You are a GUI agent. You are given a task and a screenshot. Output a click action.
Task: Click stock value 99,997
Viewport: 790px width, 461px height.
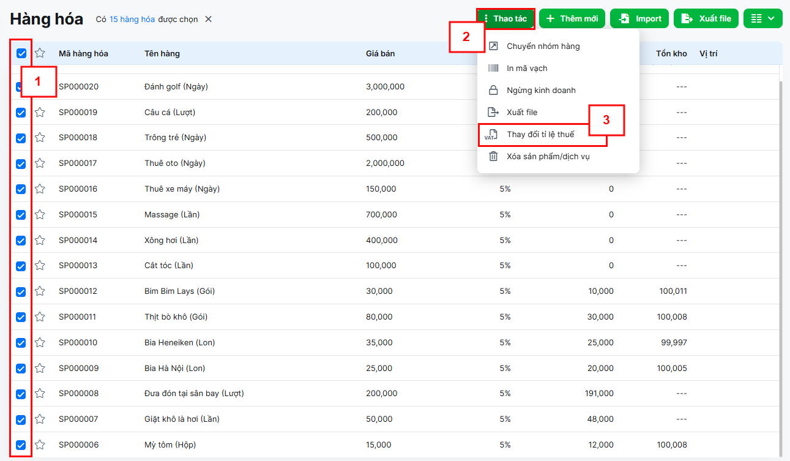(x=674, y=343)
